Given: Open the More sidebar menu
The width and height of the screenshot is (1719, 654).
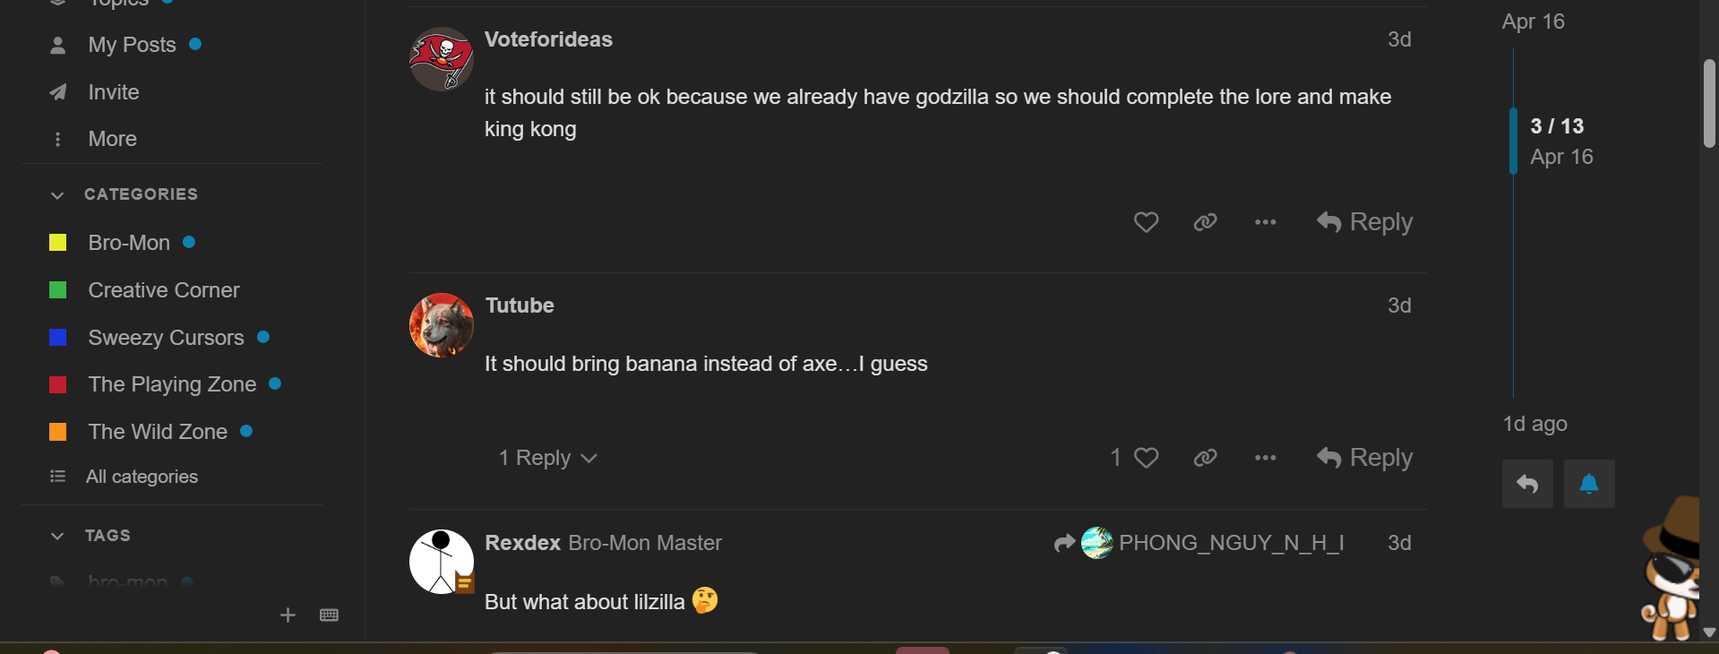Looking at the screenshot, I should coord(112,139).
